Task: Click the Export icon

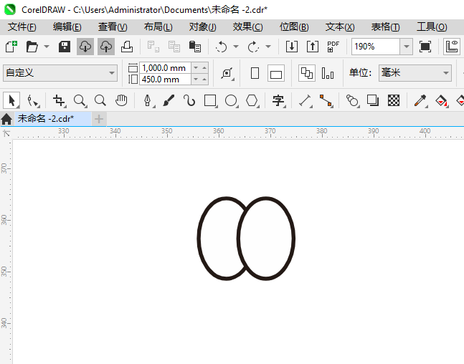Action: (313, 47)
